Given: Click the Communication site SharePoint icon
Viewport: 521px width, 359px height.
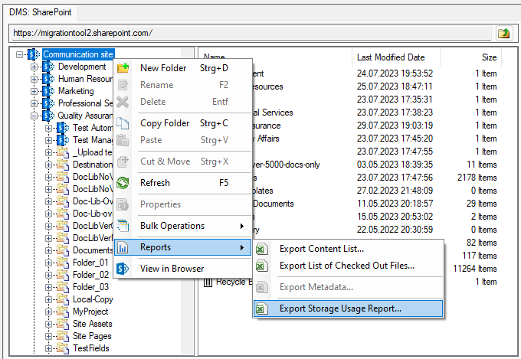Looking at the screenshot, I should coord(34,54).
